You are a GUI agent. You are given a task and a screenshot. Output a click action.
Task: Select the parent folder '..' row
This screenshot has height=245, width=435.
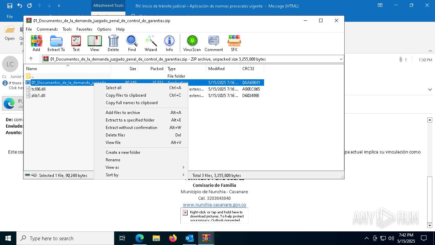click(32, 76)
